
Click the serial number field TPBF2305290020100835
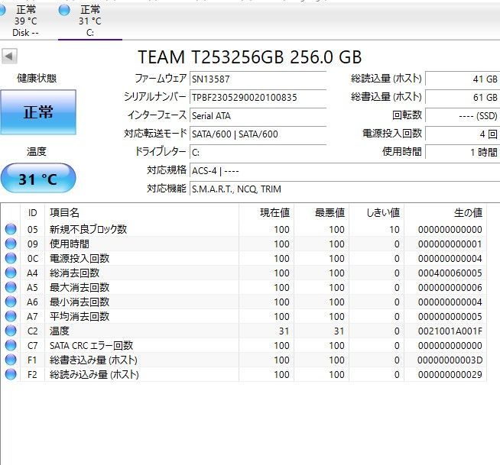point(258,97)
